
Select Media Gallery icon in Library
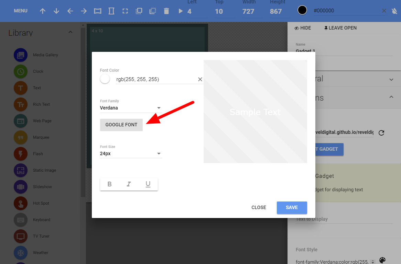20,55
